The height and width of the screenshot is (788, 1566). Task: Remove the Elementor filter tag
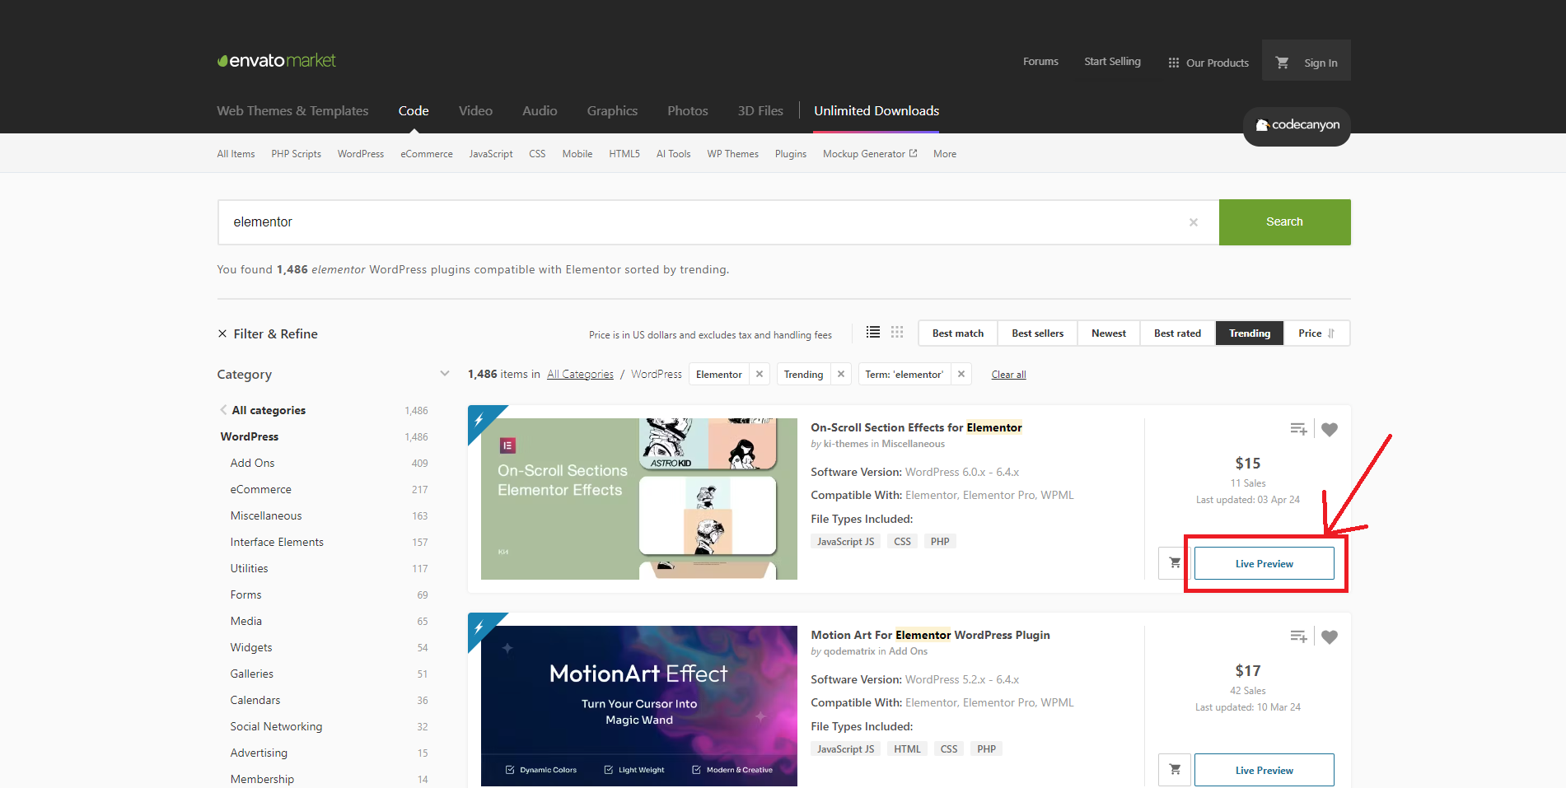tap(760, 374)
